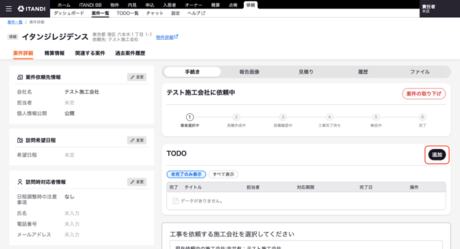The width and height of the screenshot is (460, 249).
Task: Open the ヘルプ external link
Action: click(x=196, y=13)
